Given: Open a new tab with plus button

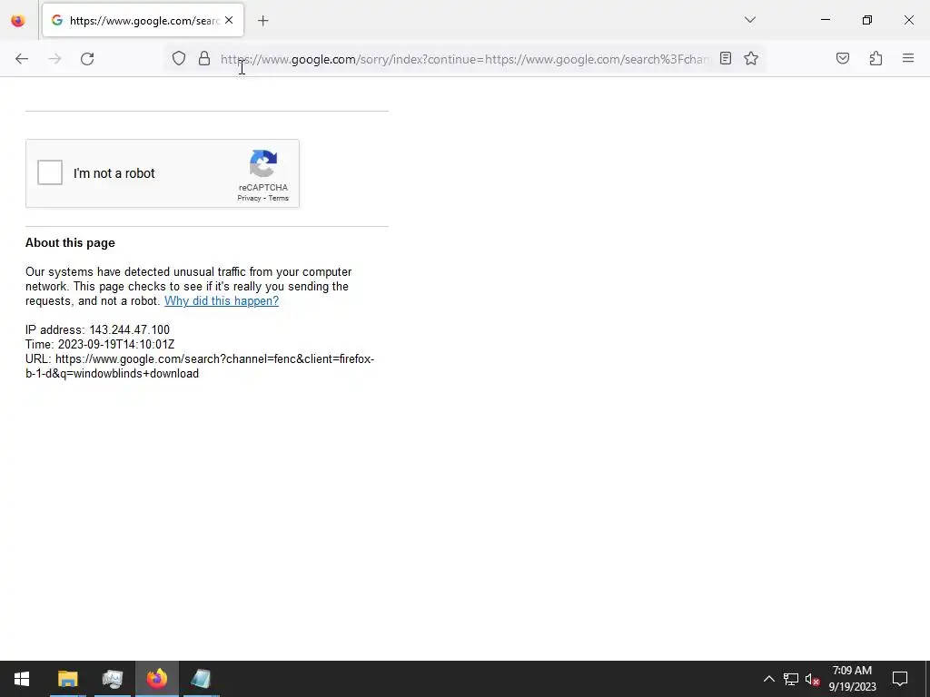Looking at the screenshot, I should 263,21.
